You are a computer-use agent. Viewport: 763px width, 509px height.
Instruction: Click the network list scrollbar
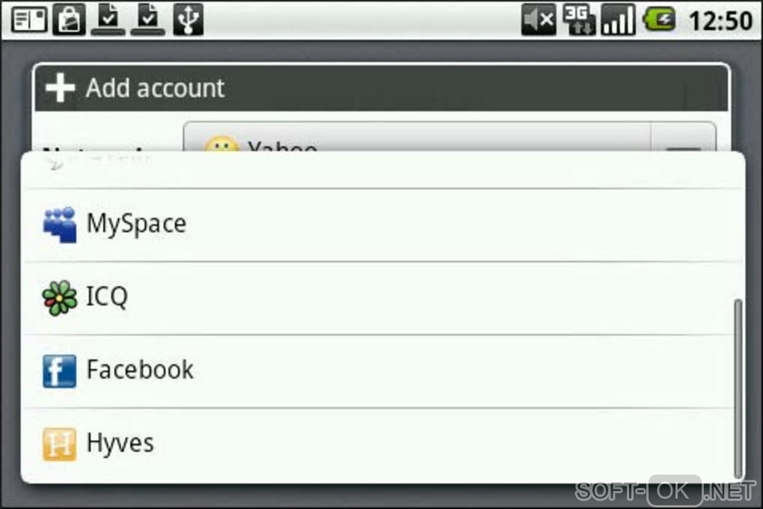(738, 388)
